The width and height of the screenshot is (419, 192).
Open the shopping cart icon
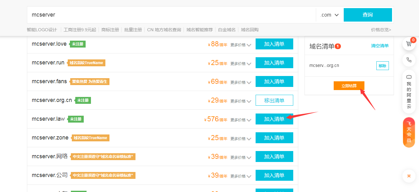point(409,44)
